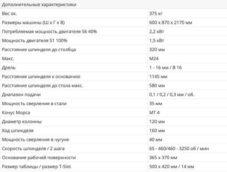Select the "320 мм" spindle-to-column value
Screen dimensions: 227x172
coord(157,49)
